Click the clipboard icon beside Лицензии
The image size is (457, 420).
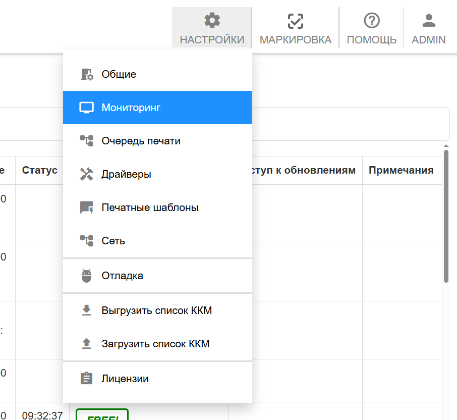(x=87, y=378)
